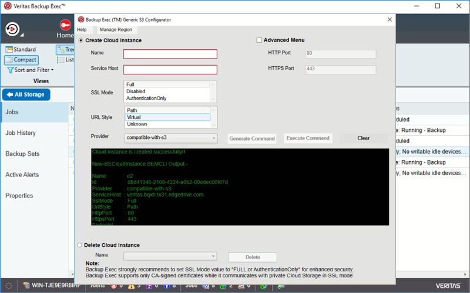This screenshot has width=470, height=293.
Task: Select Disabled in SSL Mode list
Action: 167,91
